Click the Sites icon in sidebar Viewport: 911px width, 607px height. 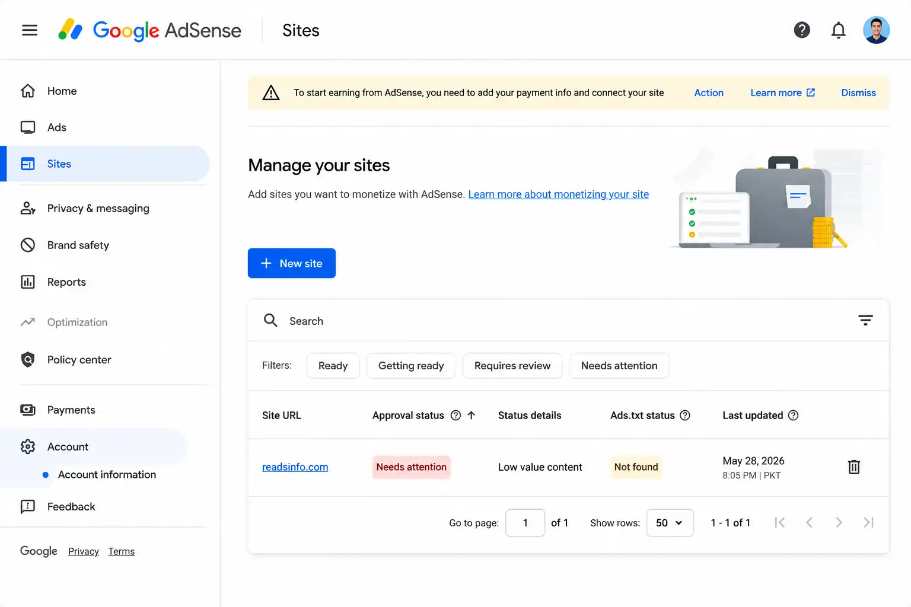(x=28, y=164)
